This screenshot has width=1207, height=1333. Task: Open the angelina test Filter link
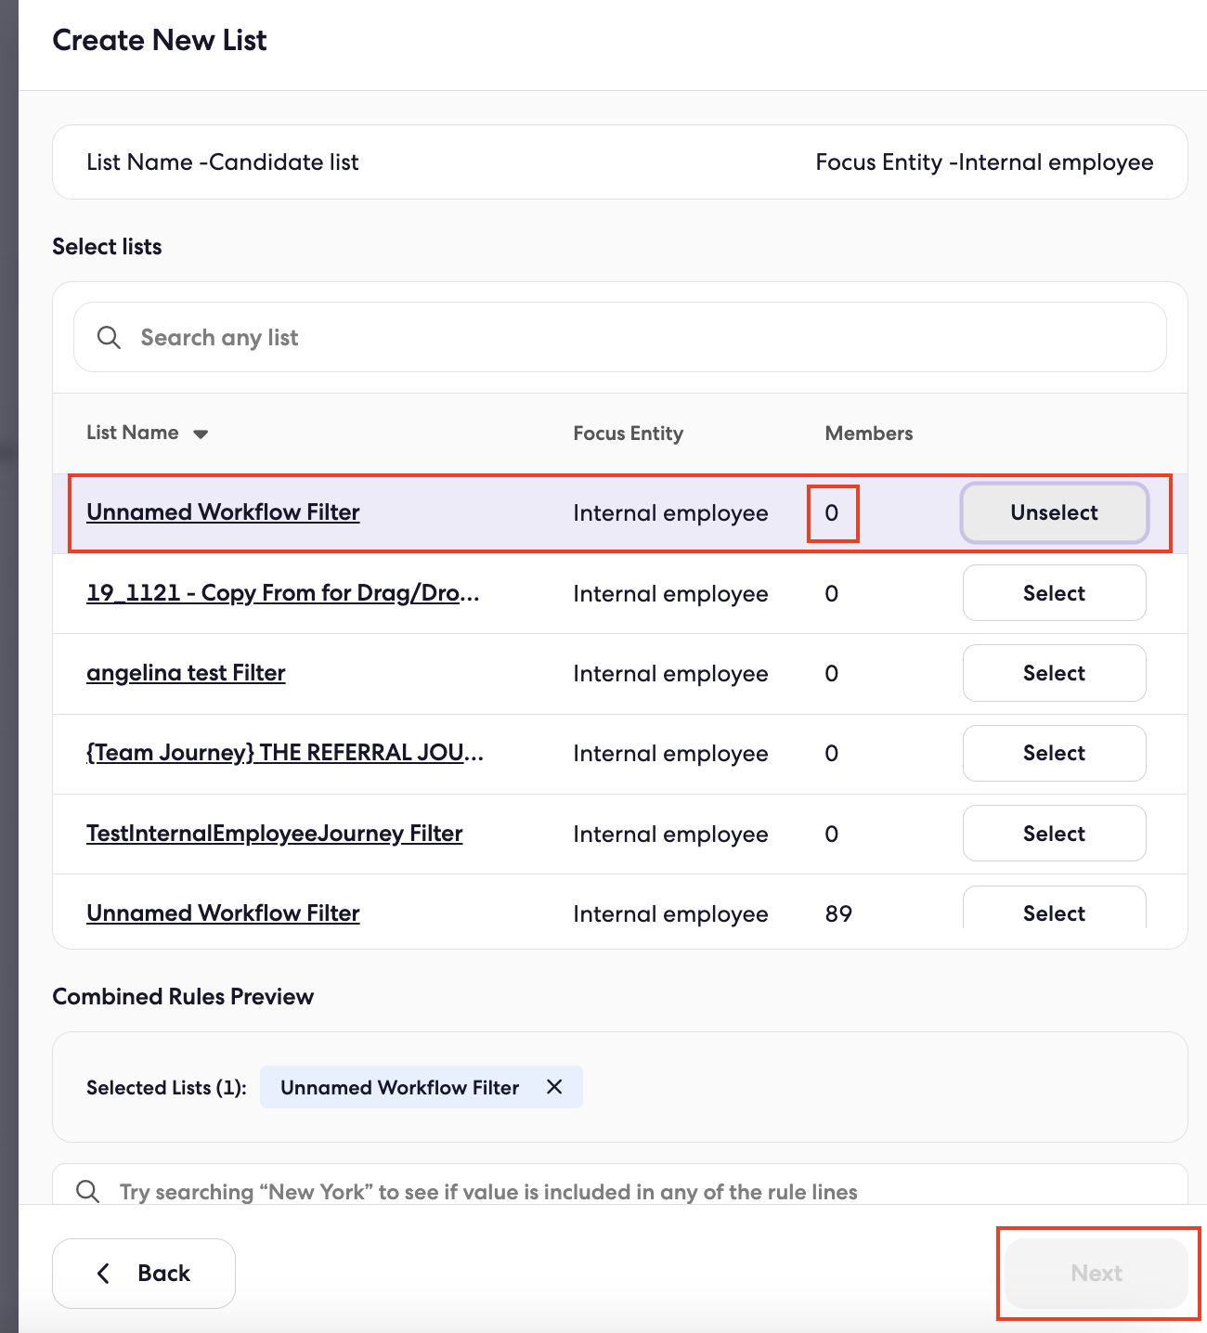(186, 673)
